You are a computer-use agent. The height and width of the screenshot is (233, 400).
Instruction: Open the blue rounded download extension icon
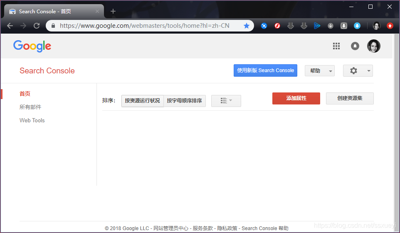[x=357, y=26]
